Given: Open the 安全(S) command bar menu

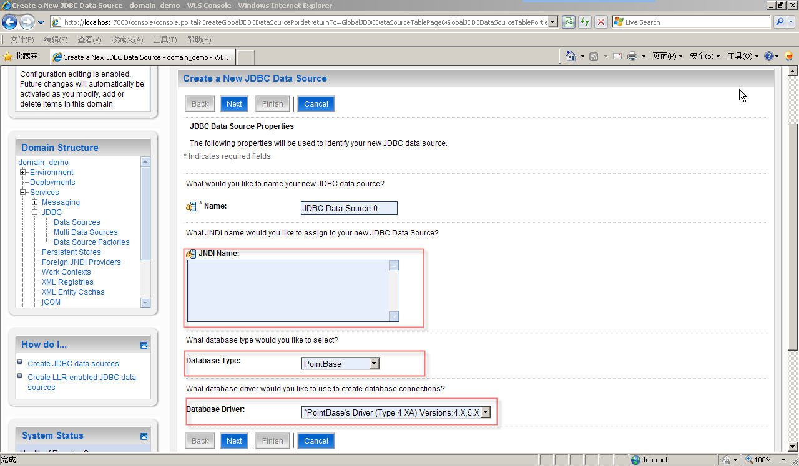Looking at the screenshot, I should tap(705, 56).
